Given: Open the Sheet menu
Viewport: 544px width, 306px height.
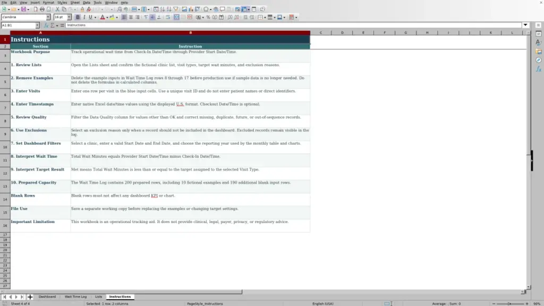Looking at the screenshot, I should coord(75,3).
